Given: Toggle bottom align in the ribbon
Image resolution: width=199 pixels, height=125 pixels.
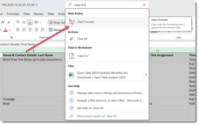Looking at the screenshot, I should (x=30, y=23).
